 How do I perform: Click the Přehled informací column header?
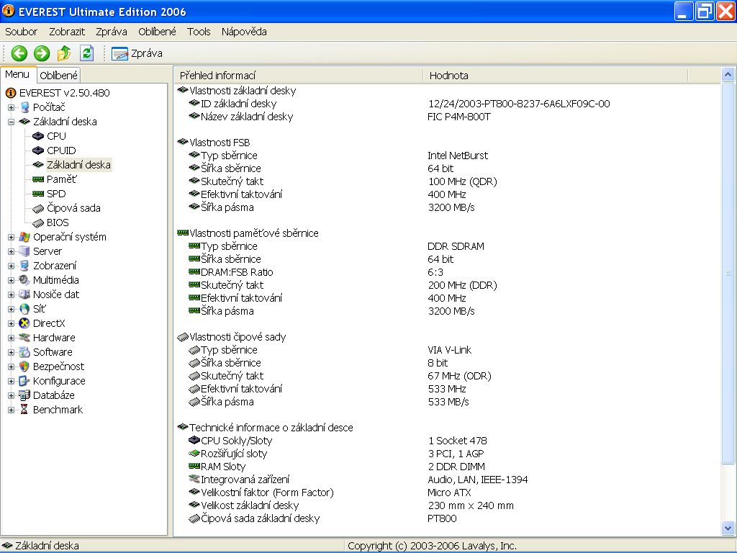(x=217, y=75)
